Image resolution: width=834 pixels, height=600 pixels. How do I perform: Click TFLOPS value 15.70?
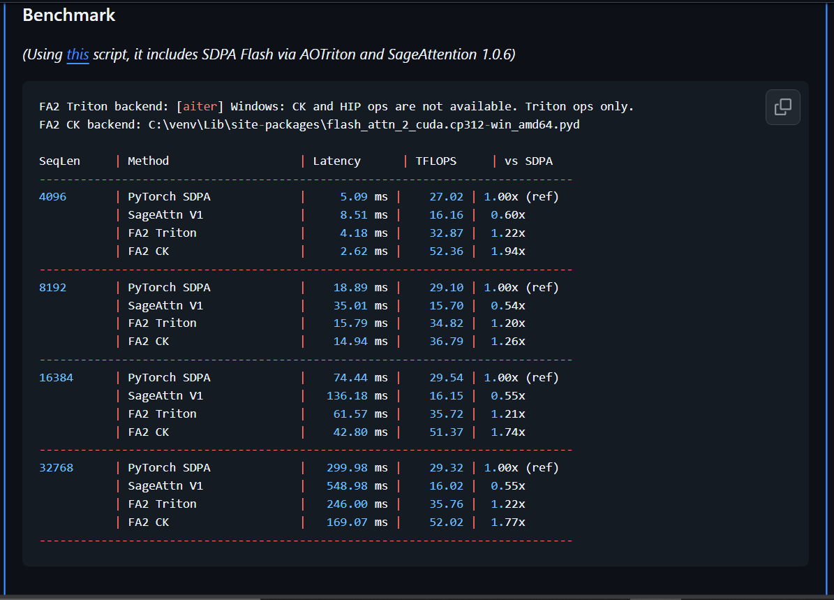coord(446,306)
